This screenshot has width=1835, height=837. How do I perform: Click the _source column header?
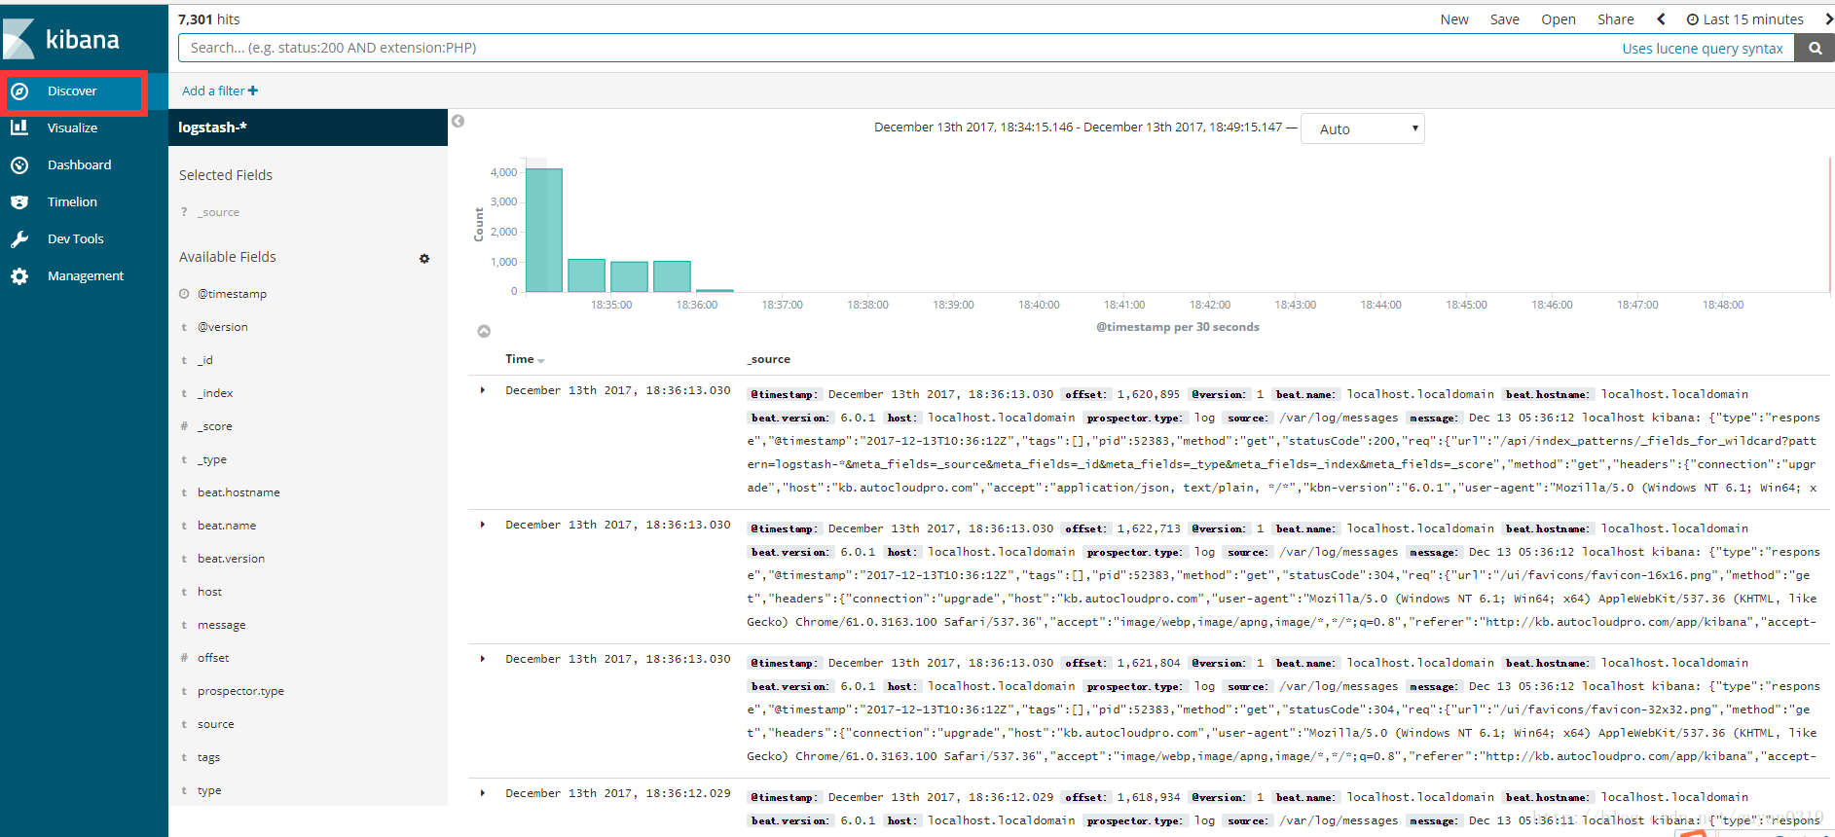click(769, 359)
